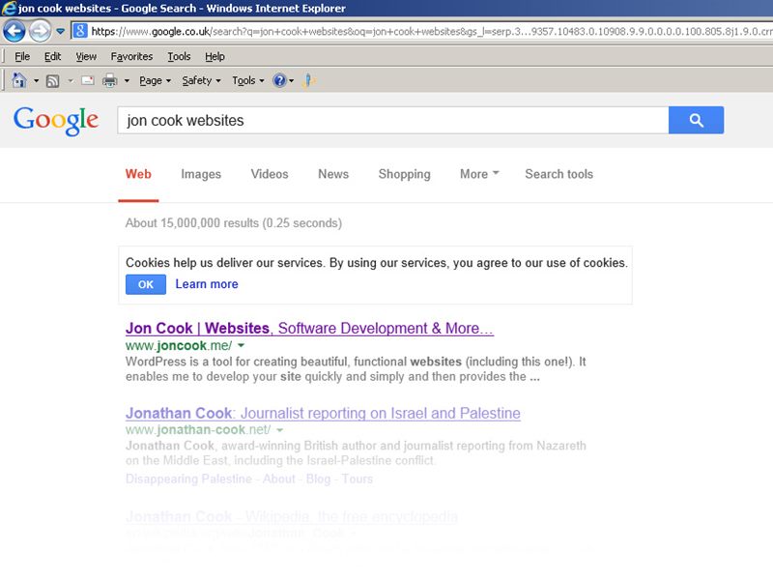Click the browser Forward arrow button
The image size is (773, 581).
coord(40,32)
